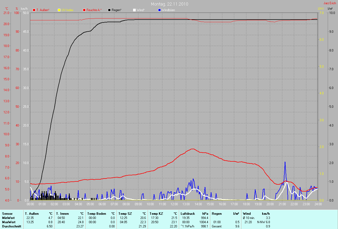The width and height of the screenshot is (338, 229).
Task: Click the Durchschnitt row label
Action: [12, 226]
